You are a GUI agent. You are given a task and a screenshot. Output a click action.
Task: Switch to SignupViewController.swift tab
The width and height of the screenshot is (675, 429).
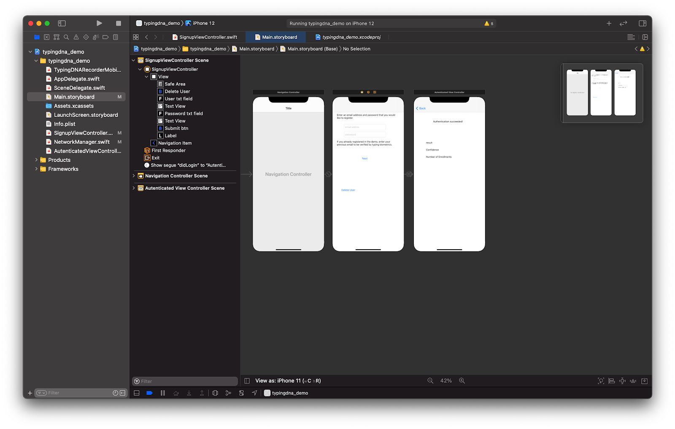(x=208, y=37)
